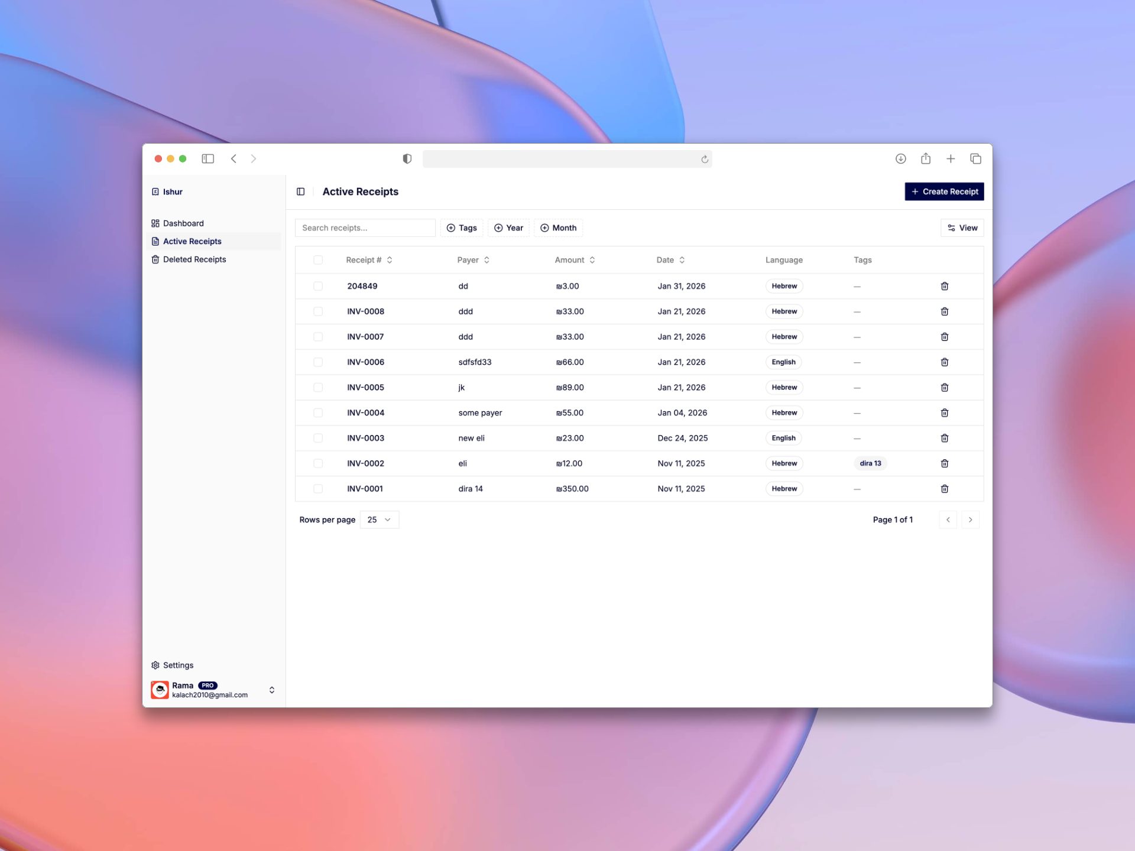This screenshot has width=1135, height=851.
Task: Open the Deleted Receipts section
Action: [194, 259]
